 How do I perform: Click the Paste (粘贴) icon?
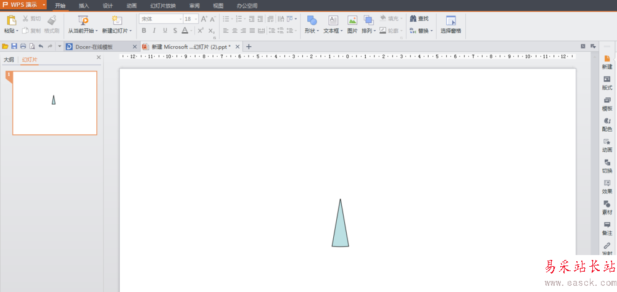pyautogui.click(x=11, y=20)
